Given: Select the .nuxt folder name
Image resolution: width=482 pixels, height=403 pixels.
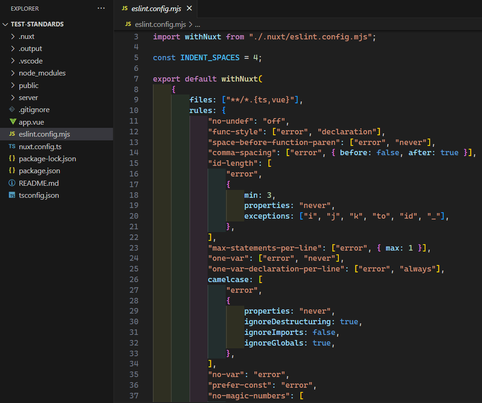Looking at the screenshot, I should pyautogui.click(x=26, y=37).
